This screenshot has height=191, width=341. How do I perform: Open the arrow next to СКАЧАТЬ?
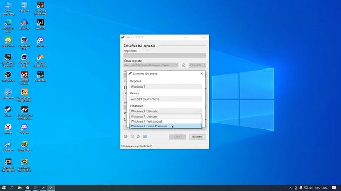204,65
